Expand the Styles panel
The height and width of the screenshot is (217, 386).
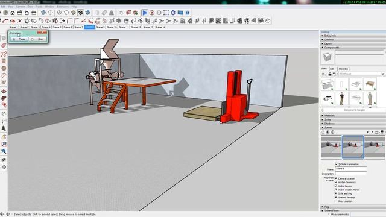coord(353,119)
